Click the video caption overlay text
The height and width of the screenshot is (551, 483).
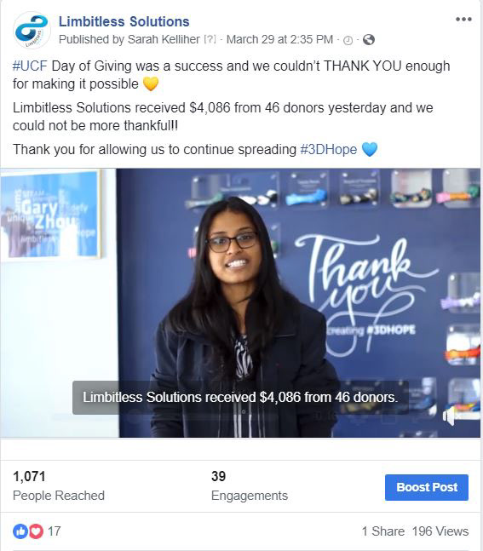click(240, 398)
